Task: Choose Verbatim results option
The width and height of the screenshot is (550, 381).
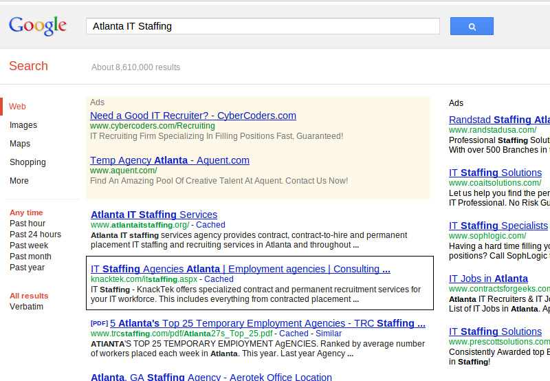Action: 26,307
